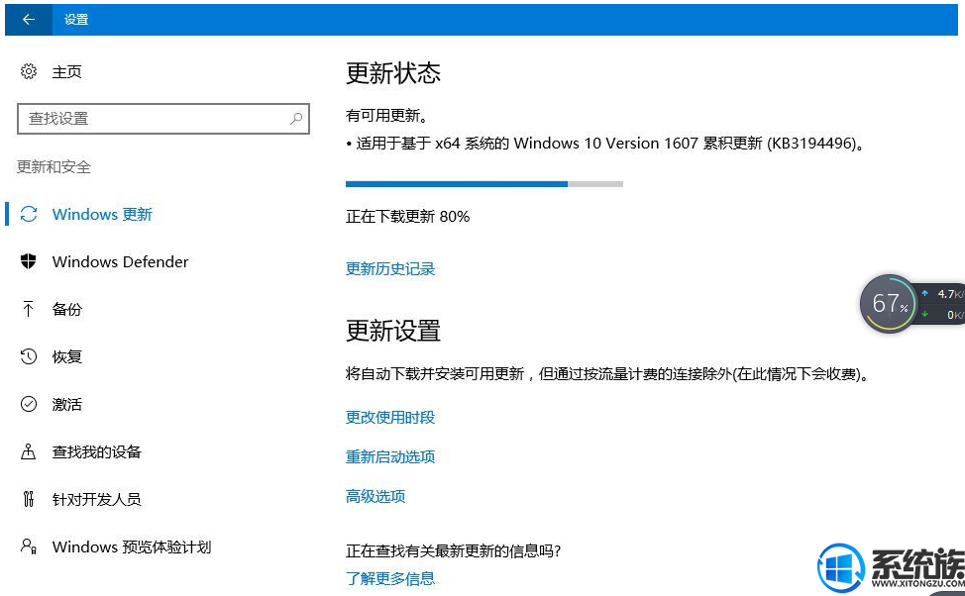This screenshot has width=965, height=596.
Task: Click the activation checkmark circle icon
Action: point(29,404)
